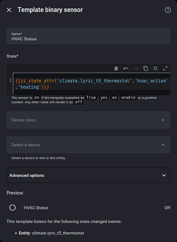
Task: Copy the template code with clipboard icon
Action: [146, 68]
